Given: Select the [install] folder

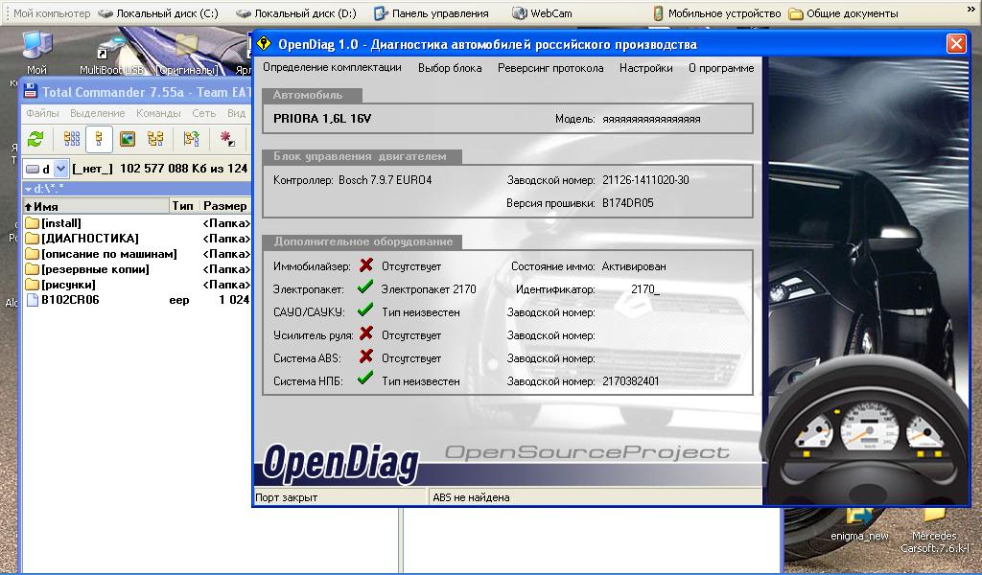Looking at the screenshot, I should 61,223.
